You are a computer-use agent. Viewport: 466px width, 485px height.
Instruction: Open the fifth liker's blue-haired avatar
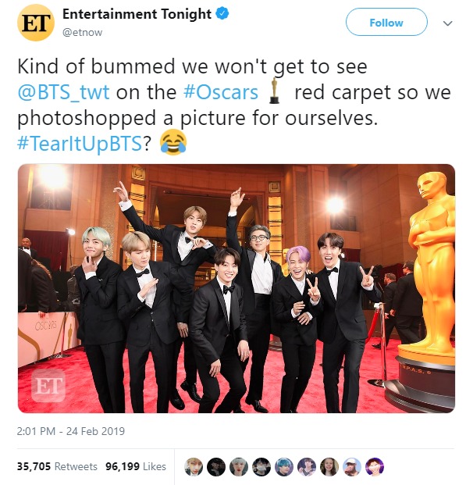click(284, 466)
